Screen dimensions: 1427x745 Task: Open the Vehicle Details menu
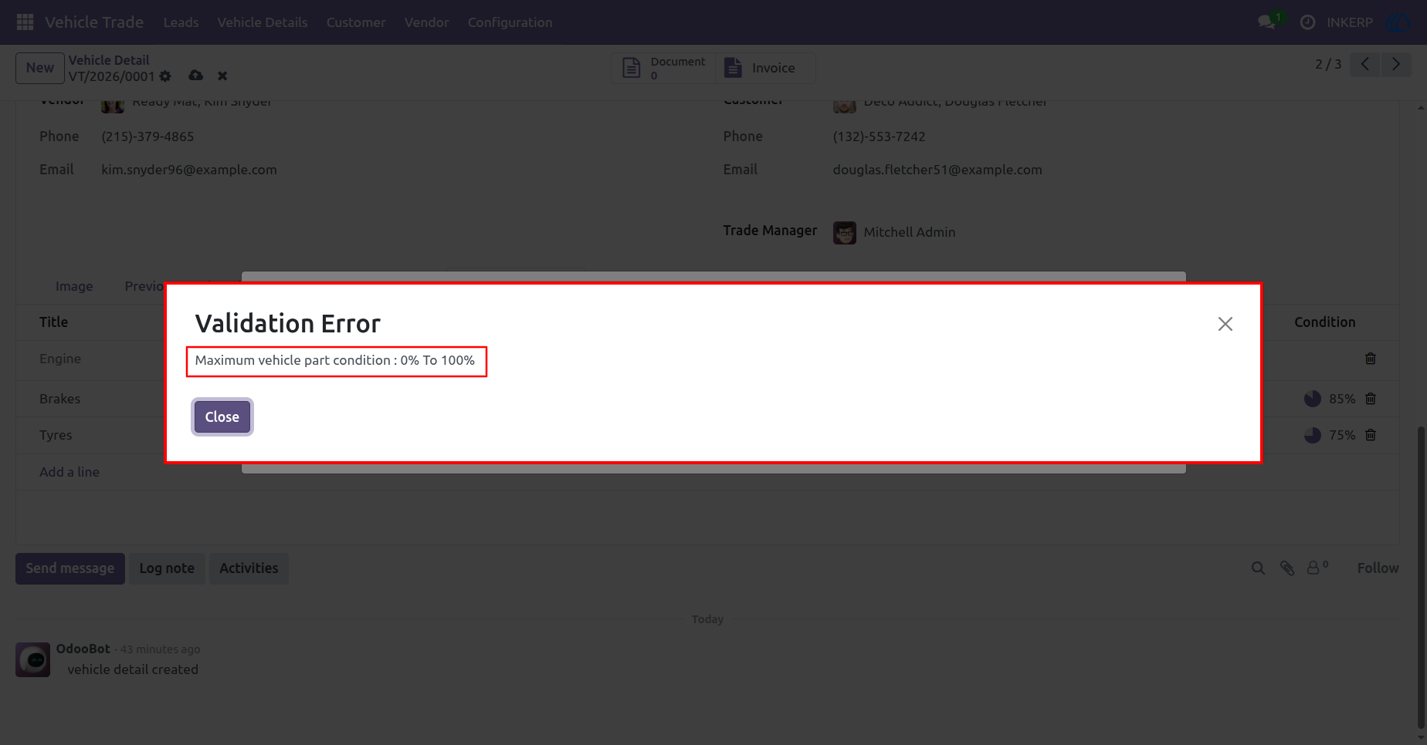coord(263,22)
